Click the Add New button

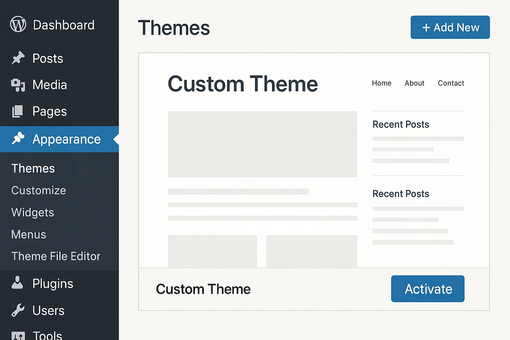click(x=450, y=27)
